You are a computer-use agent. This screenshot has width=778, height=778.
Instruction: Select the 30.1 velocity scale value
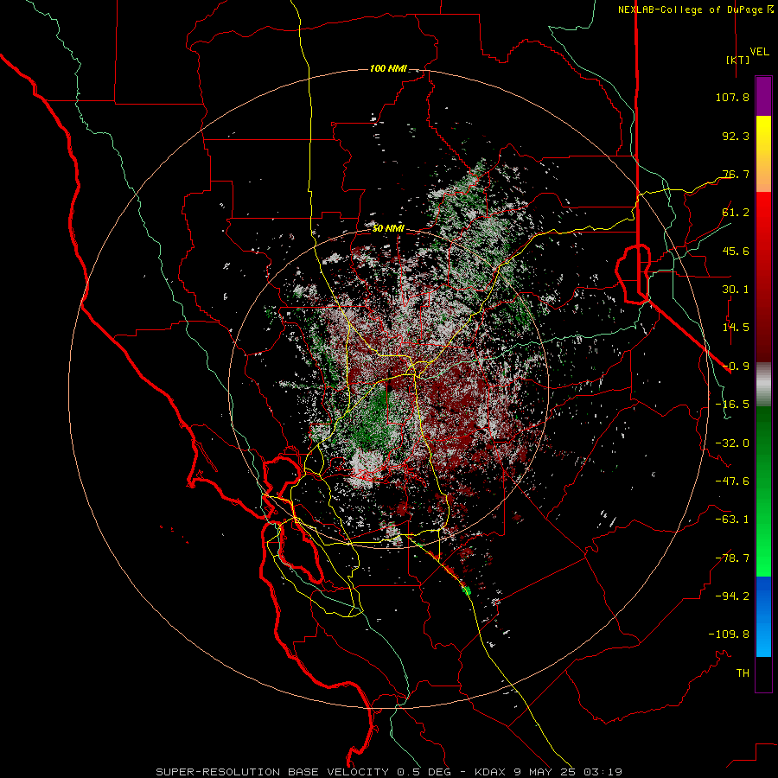[x=736, y=289]
